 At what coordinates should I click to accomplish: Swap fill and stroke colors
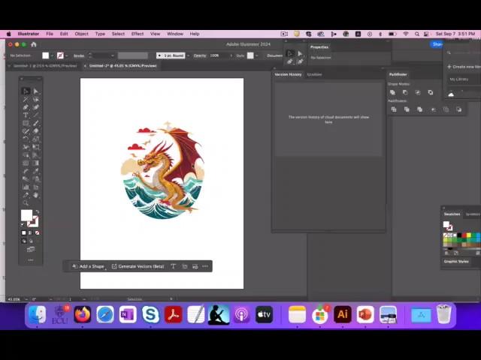pos(38,211)
